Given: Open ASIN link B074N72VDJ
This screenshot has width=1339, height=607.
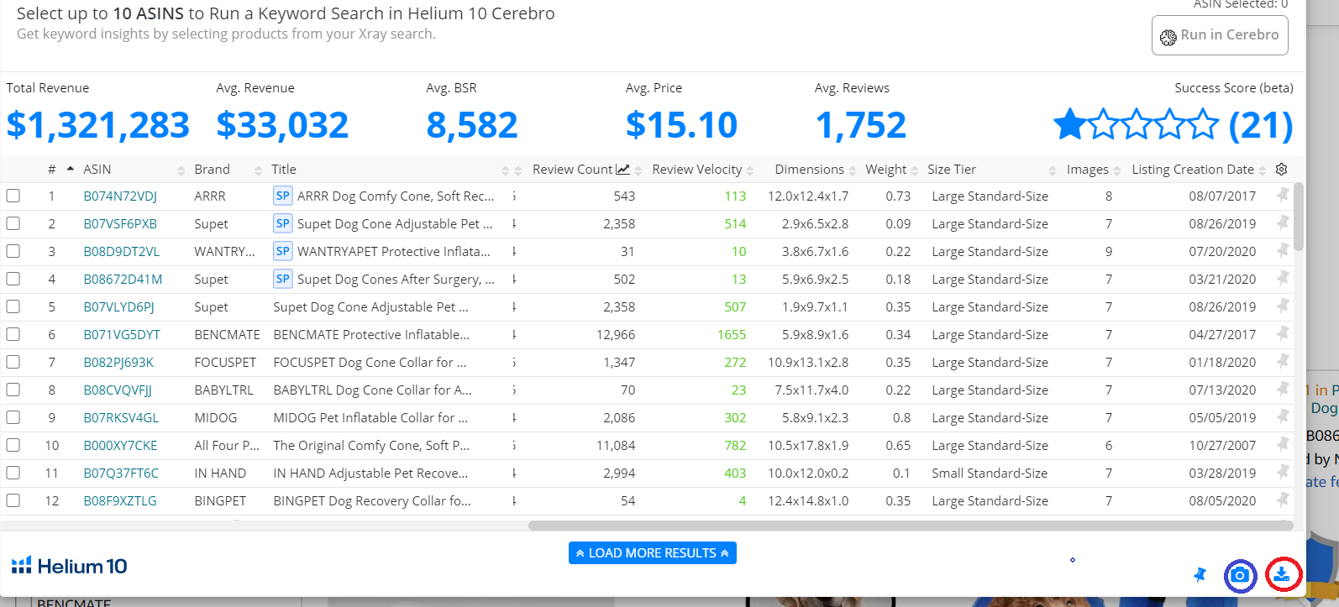Looking at the screenshot, I should 120,196.
